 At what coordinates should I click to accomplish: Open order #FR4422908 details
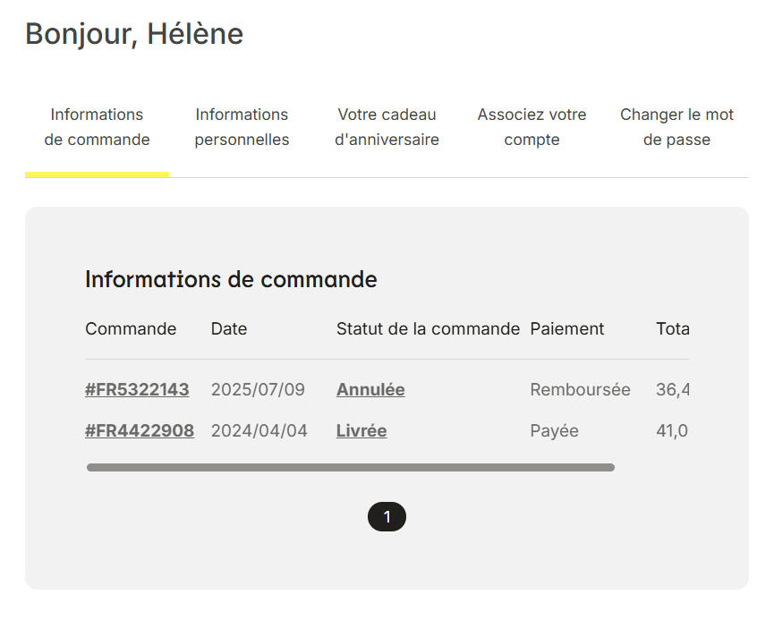[x=140, y=431]
